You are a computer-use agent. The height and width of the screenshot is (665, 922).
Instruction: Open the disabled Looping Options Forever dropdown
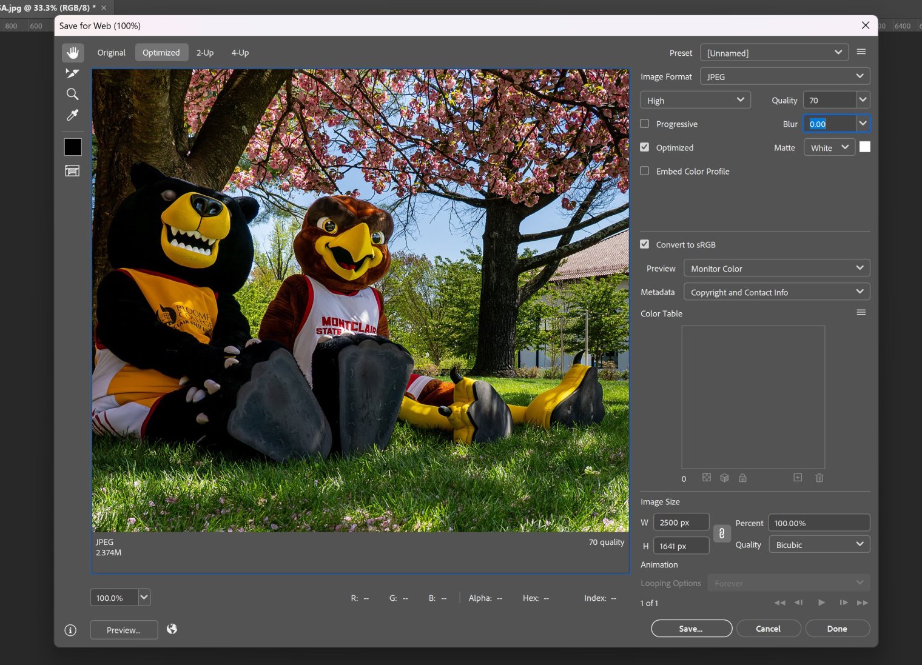click(x=789, y=583)
